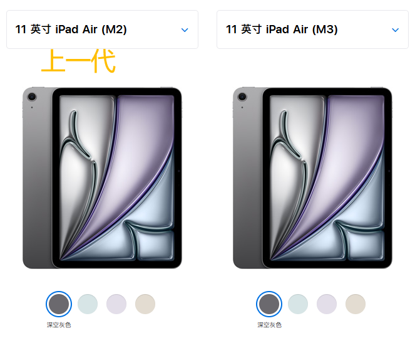Viewport: 420px width, 343px height.
Task: Click the iPad Air M2 product image
Action: (x=102, y=177)
